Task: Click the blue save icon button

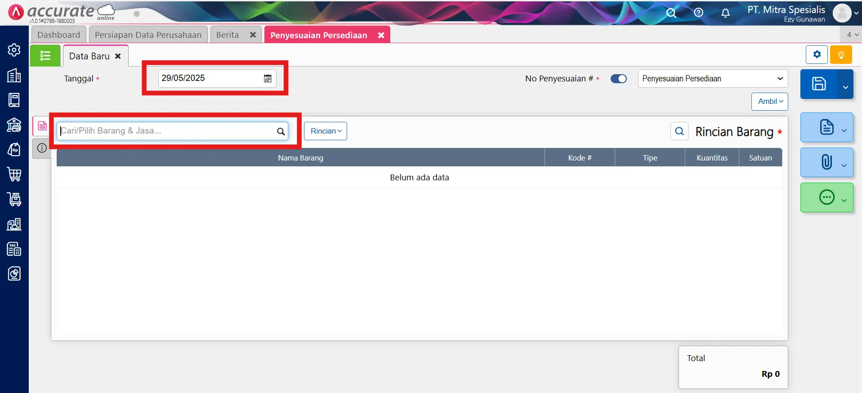Action: (x=818, y=84)
